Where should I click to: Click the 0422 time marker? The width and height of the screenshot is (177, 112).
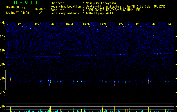(x=36, y=24)
